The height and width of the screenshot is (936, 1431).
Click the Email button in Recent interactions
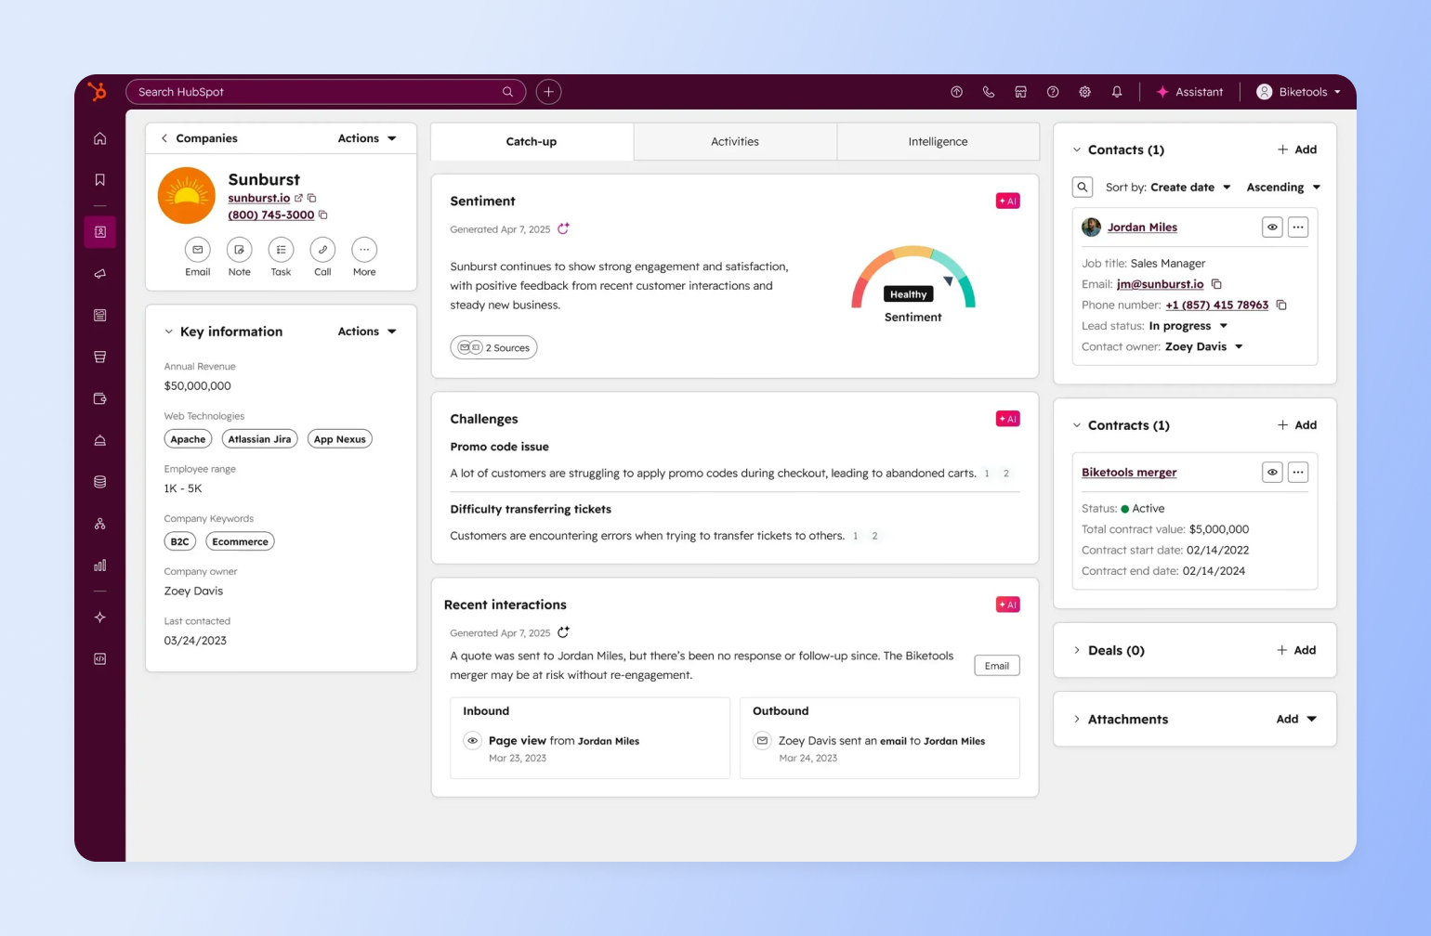[997, 666]
